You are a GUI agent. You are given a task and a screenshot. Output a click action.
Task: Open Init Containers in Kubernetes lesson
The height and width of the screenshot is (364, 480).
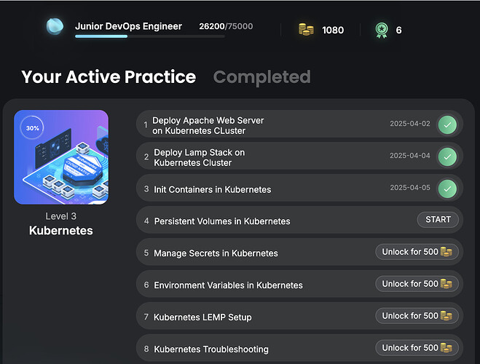tap(212, 189)
